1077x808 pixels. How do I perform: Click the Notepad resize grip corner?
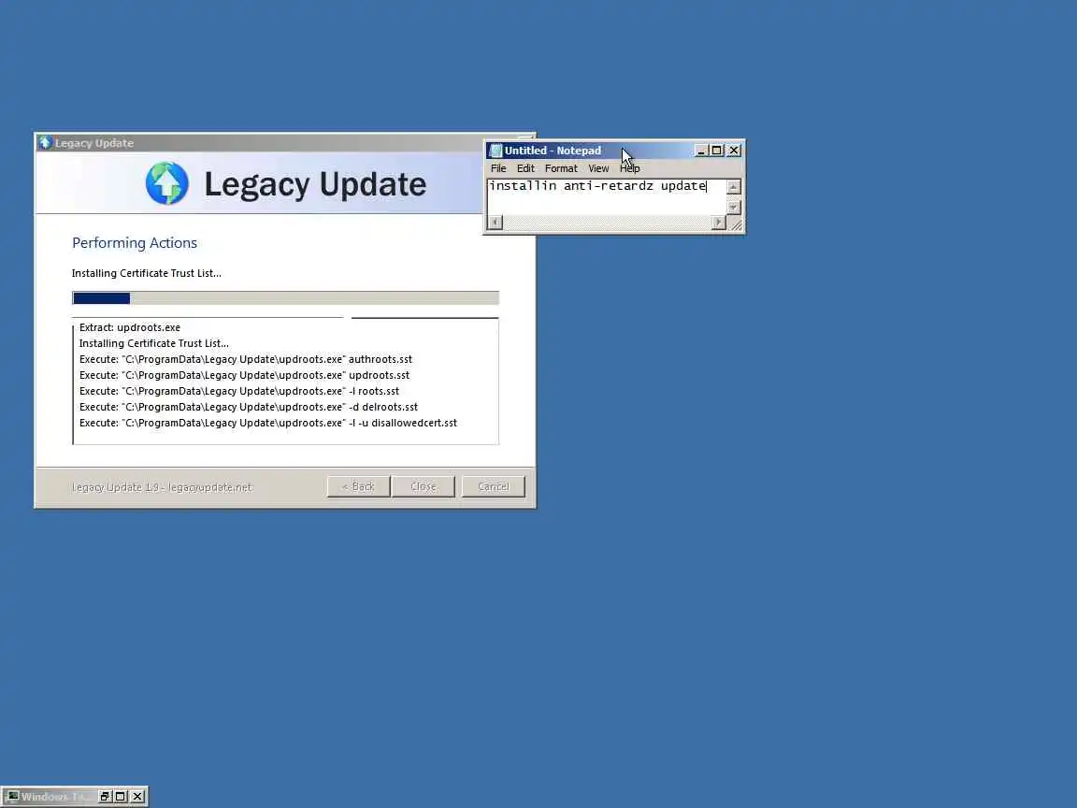[735, 224]
